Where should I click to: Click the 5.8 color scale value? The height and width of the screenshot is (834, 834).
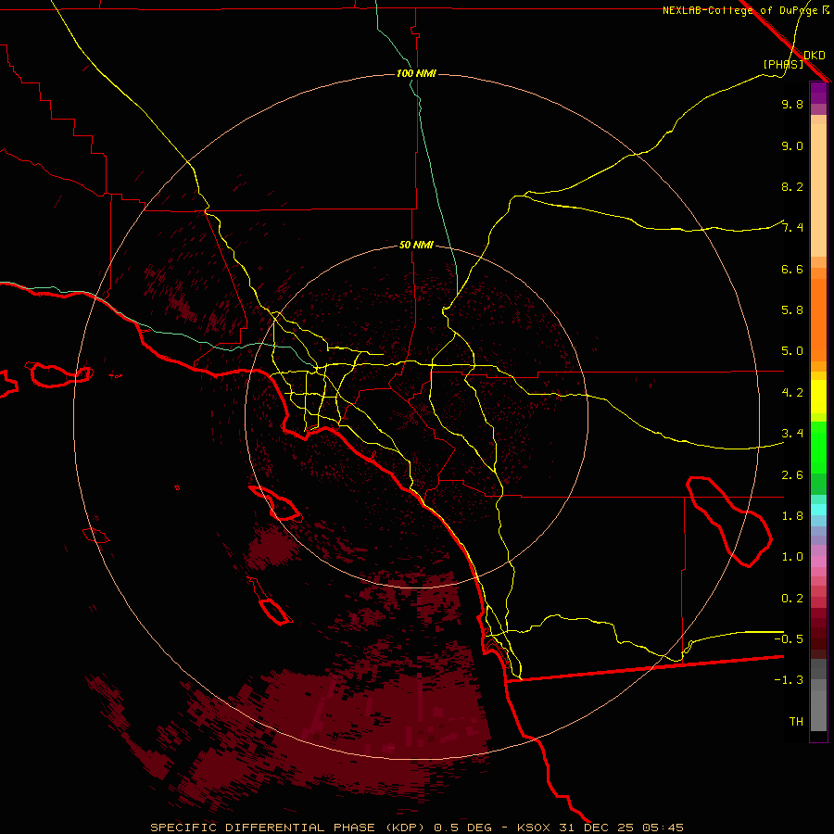point(792,310)
